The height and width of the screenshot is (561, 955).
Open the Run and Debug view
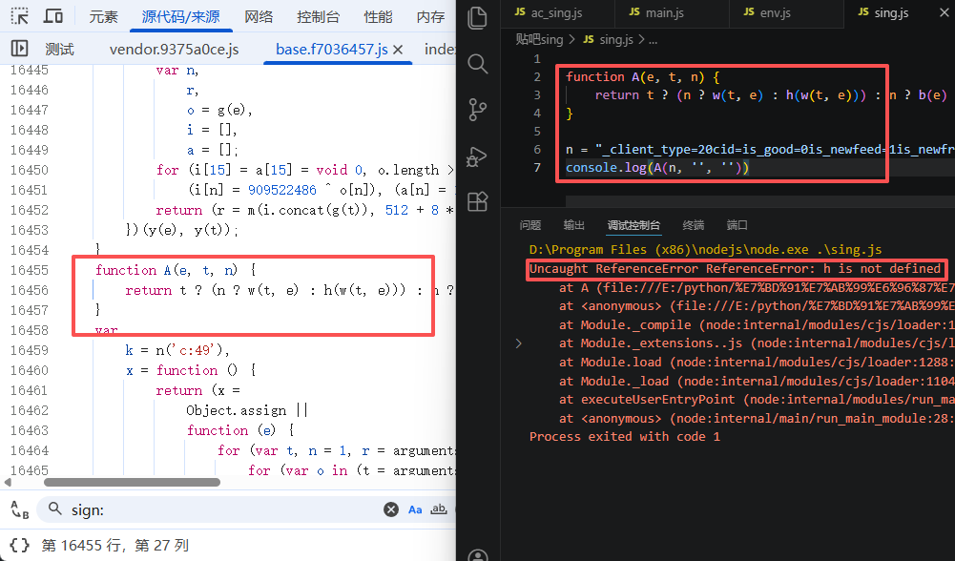[478, 156]
